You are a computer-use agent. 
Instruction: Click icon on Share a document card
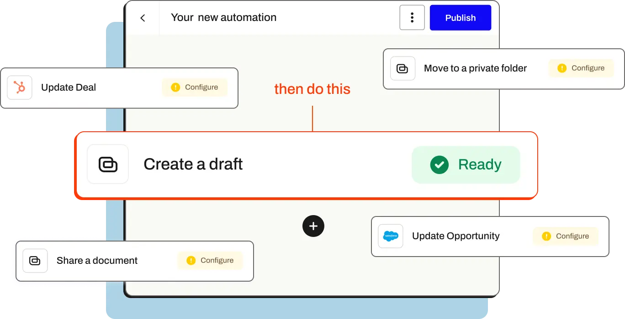[35, 261]
